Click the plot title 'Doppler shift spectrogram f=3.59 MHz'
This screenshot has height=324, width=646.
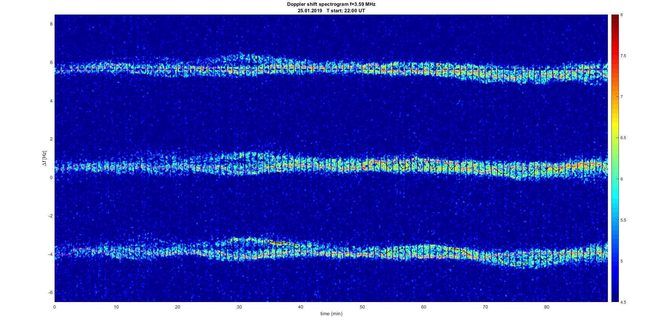[x=331, y=4]
